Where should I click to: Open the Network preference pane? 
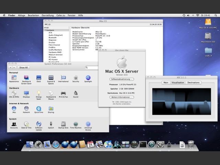(26, 110)
